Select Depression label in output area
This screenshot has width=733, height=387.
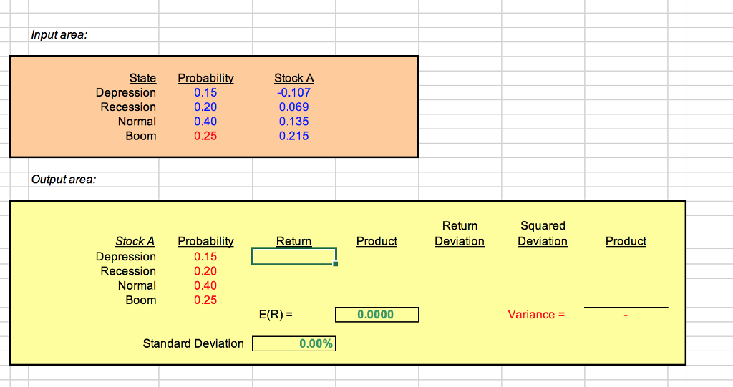click(126, 257)
